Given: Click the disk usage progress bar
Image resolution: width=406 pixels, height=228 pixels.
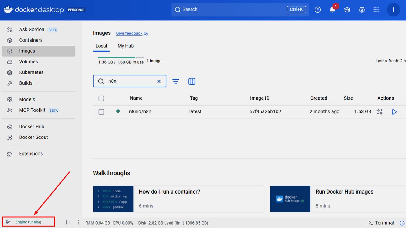Looking at the screenshot, I should (121, 57).
